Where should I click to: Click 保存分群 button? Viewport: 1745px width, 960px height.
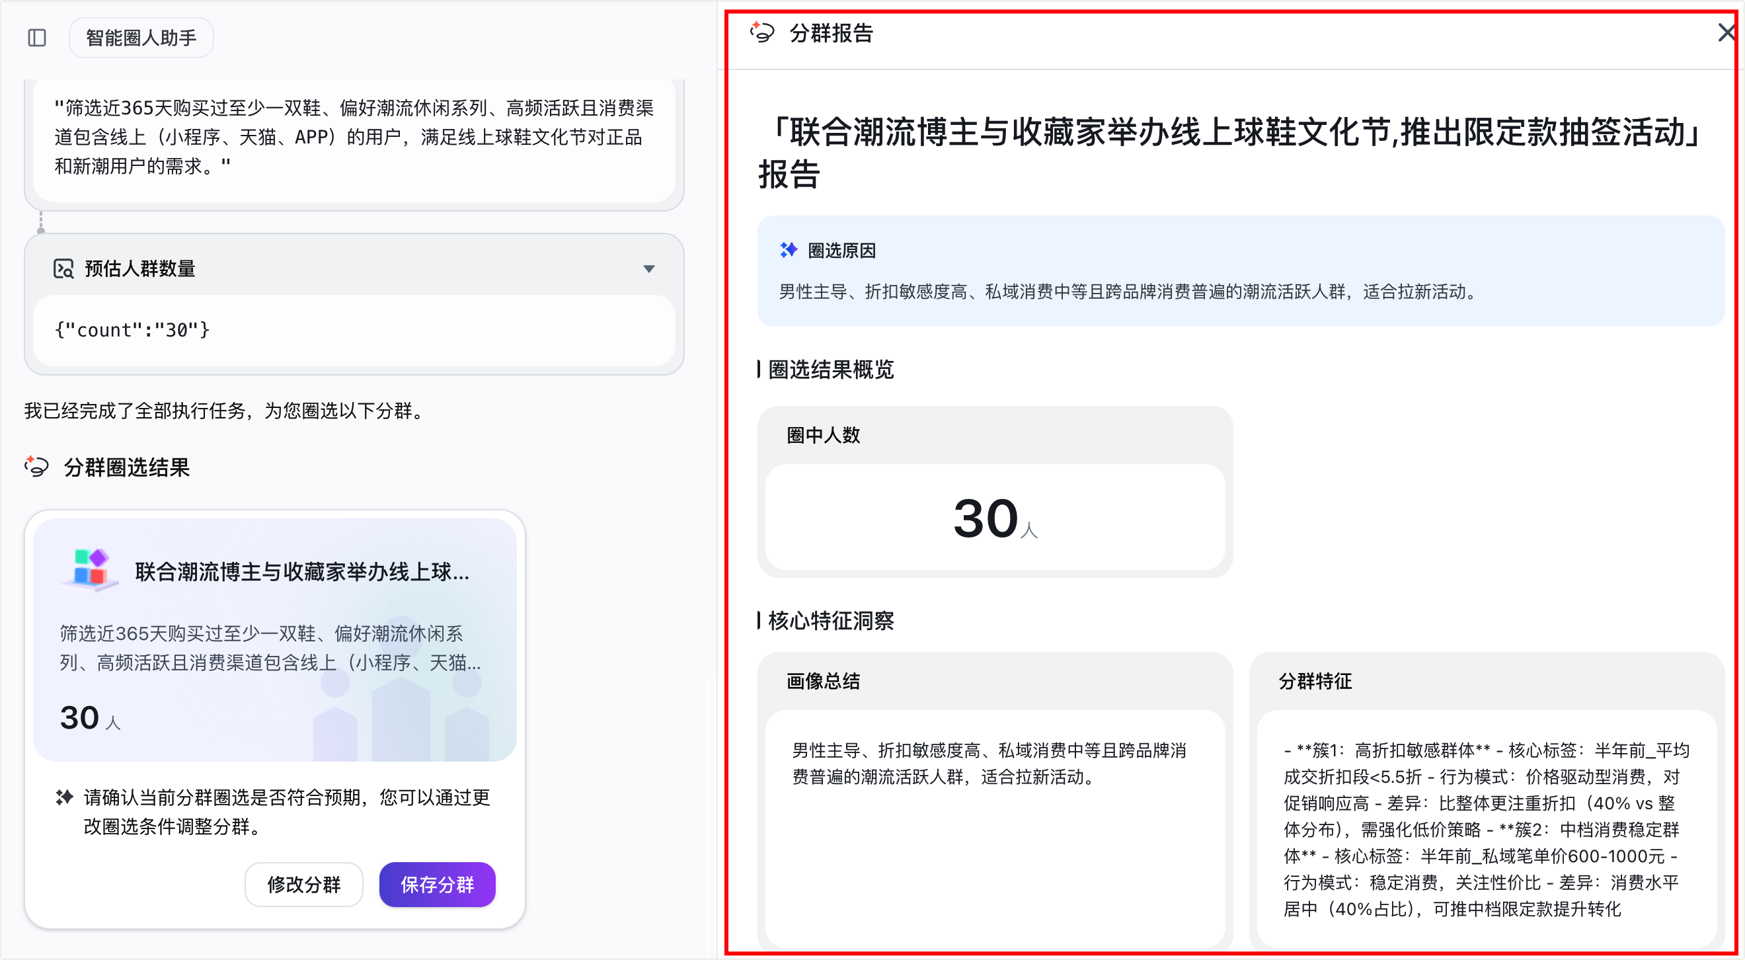tap(438, 885)
